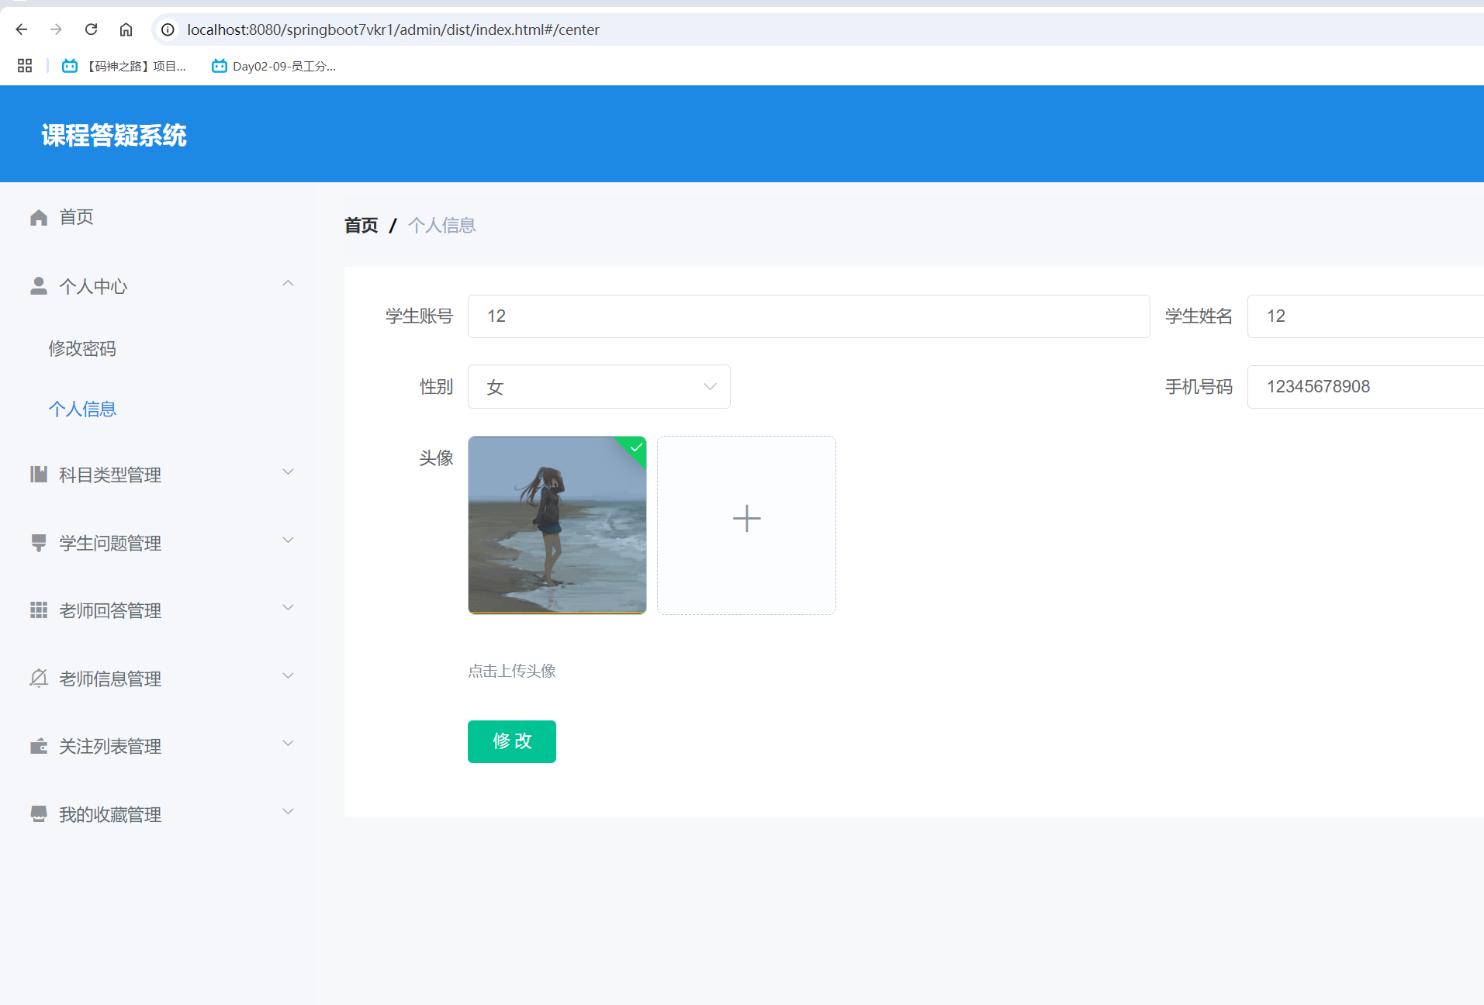Expand the 老师信息管理 chevron

click(288, 675)
